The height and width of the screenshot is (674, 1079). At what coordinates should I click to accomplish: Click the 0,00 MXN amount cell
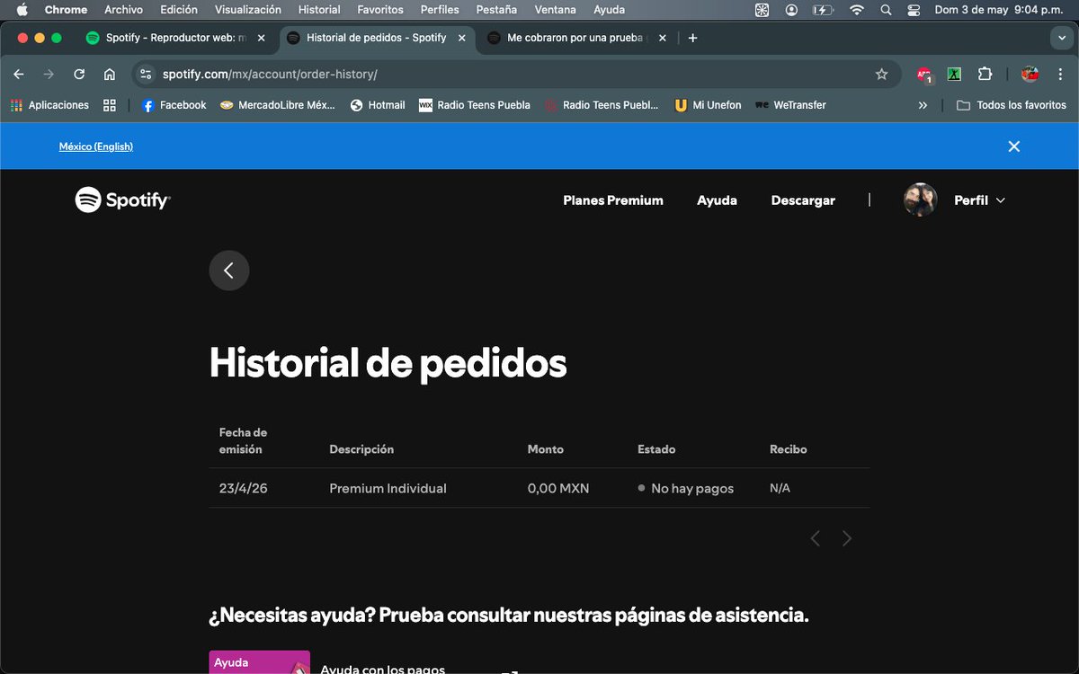pyautogui.click(x=558, y=489)
